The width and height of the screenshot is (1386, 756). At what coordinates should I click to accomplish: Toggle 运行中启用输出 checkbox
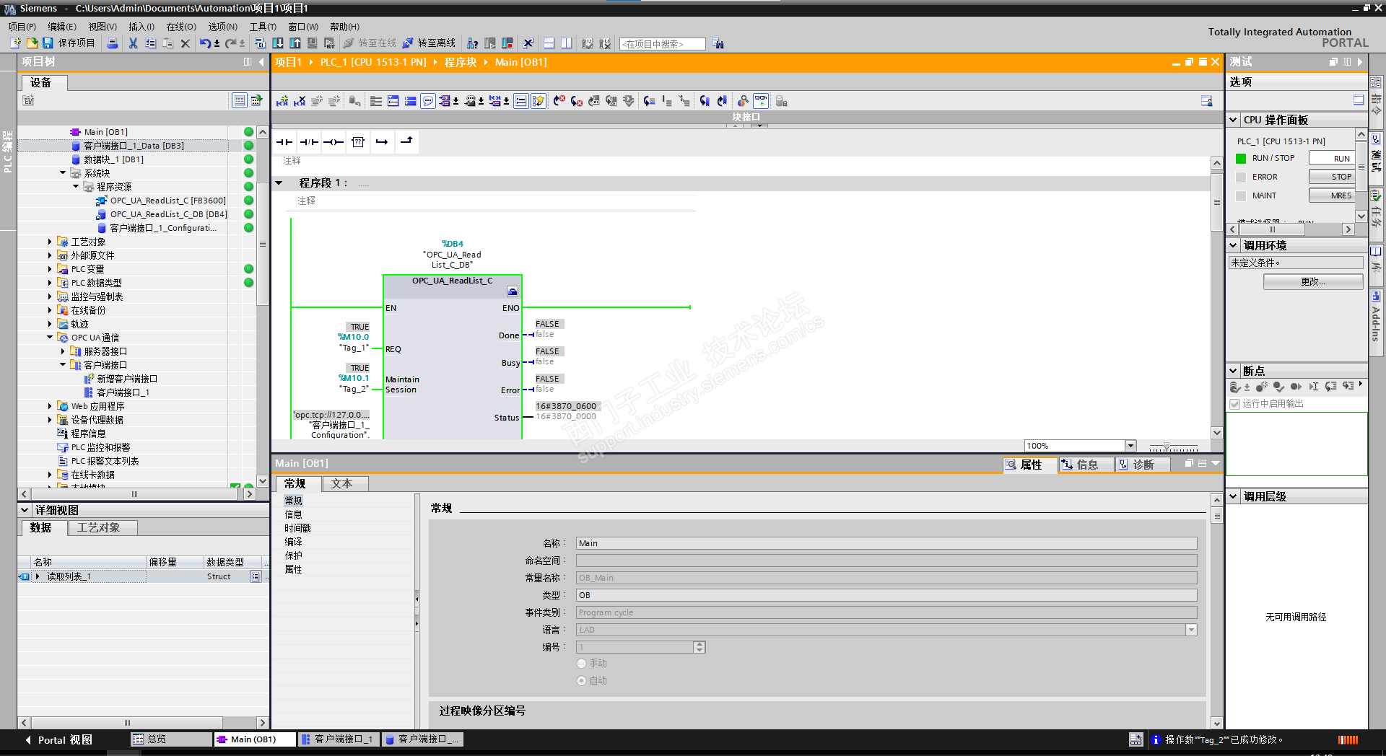pyautogui.click(x=1234, y=404)
